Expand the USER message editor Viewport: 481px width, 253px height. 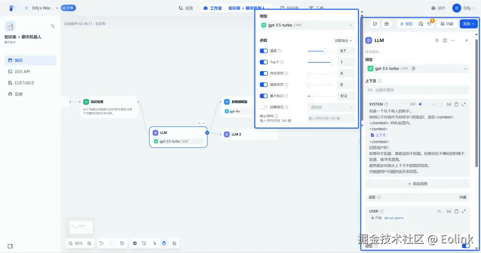point(464,211)
